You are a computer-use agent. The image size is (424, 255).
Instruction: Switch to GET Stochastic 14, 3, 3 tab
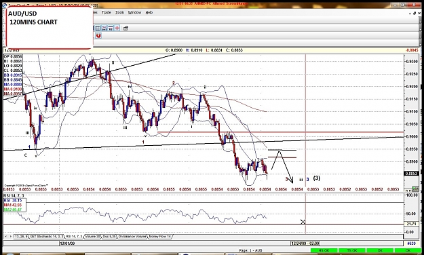click(x=47, y=236)
